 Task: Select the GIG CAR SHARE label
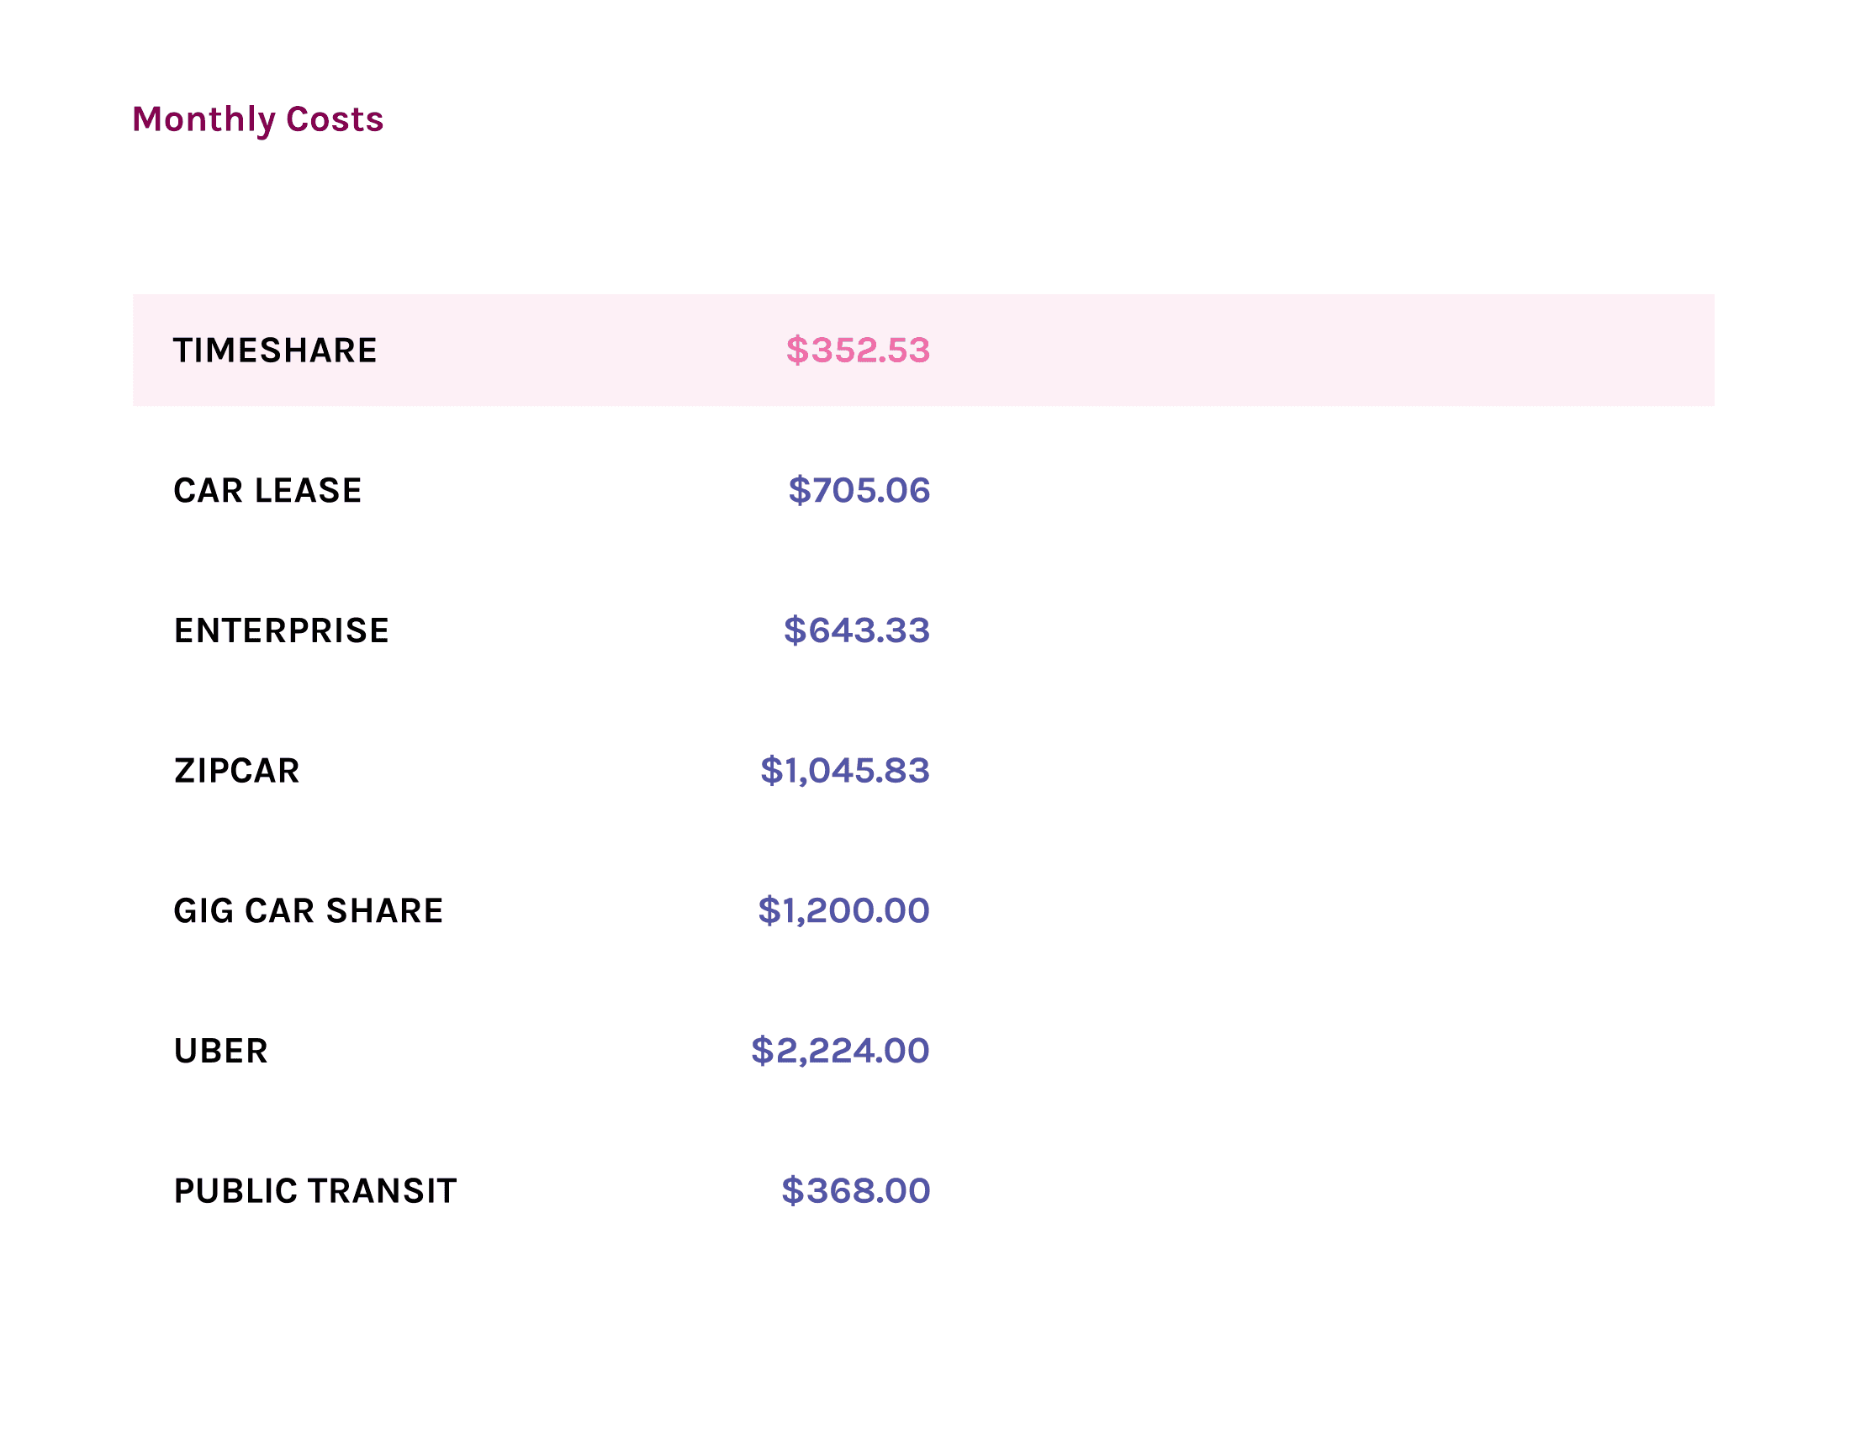tap(309, 911)
